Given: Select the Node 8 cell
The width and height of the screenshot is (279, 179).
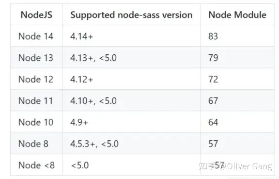Looking at the screenshot, I should pos(33,144).
